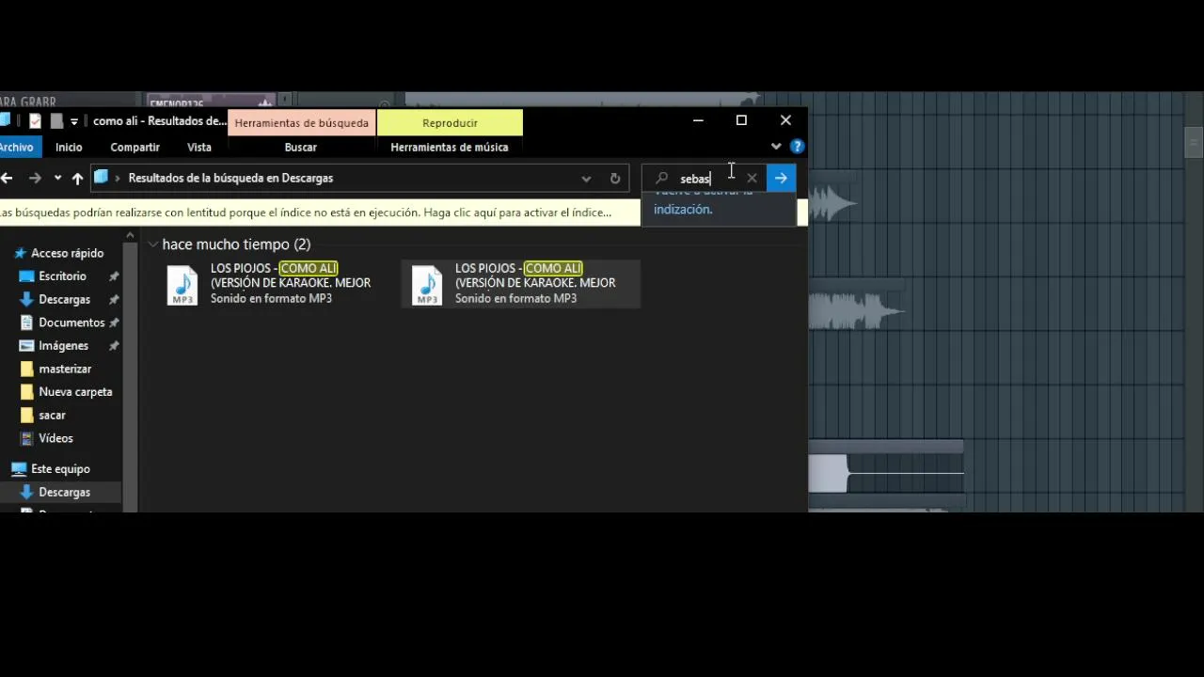The height and width of the screenshot is (677, 1204).
Task: Open Documentos in the sidebar
Action: [x=71, y=323]
